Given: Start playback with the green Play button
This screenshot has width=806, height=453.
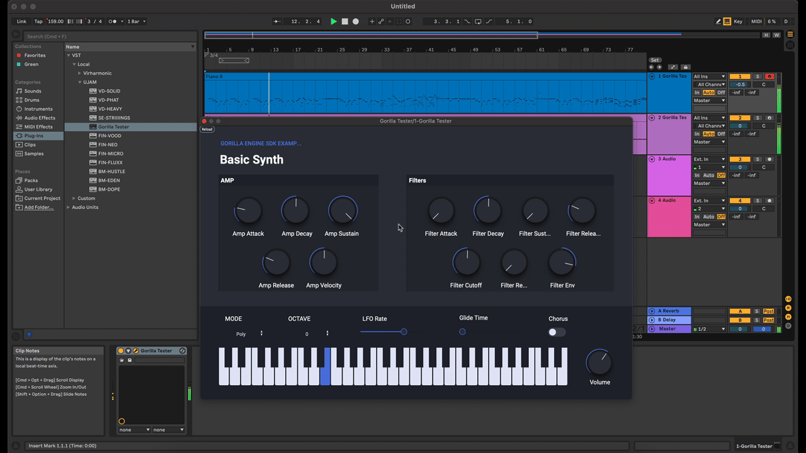Looking at the screenshot, I should [x=334, y=21].
